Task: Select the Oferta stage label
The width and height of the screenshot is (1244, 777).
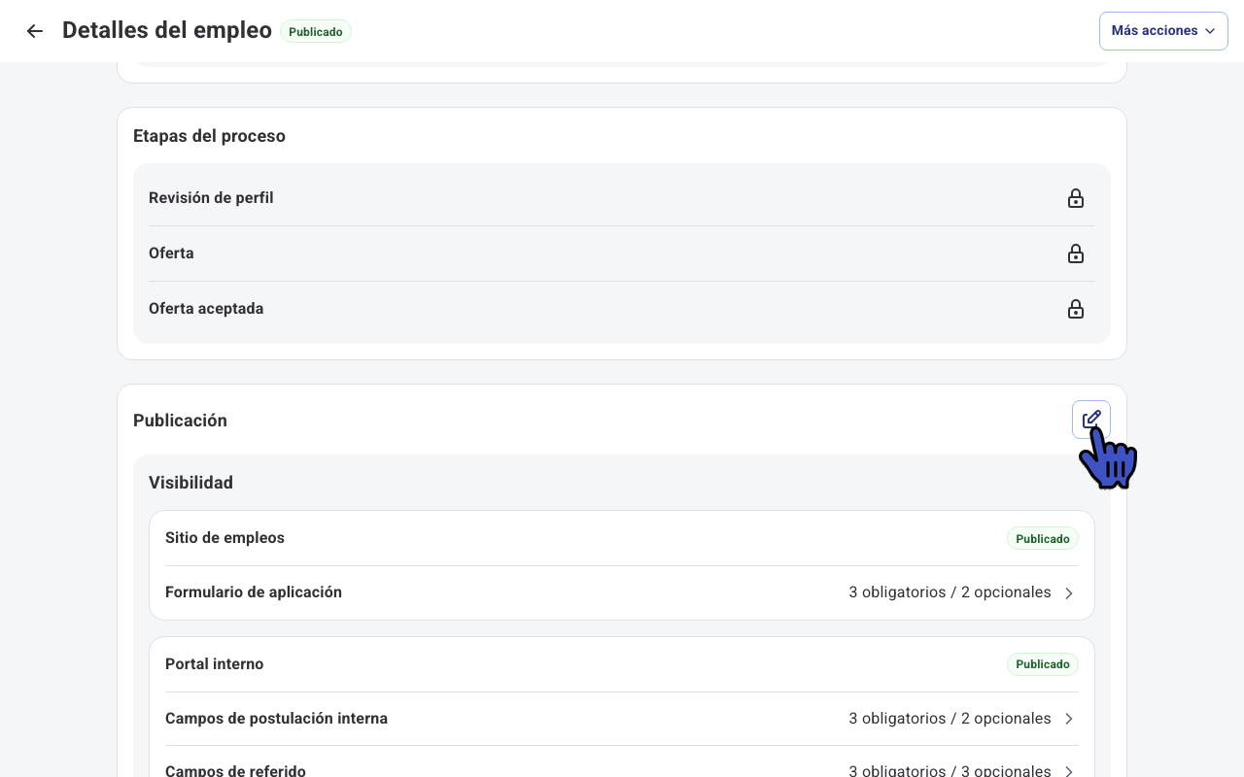Action: pos(171,253)
